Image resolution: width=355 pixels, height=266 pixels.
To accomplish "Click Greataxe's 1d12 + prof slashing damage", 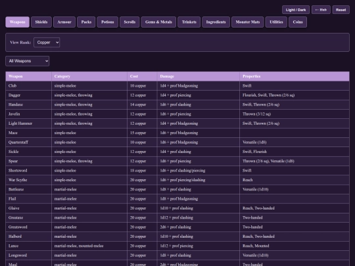I will [x=177, y=217].
